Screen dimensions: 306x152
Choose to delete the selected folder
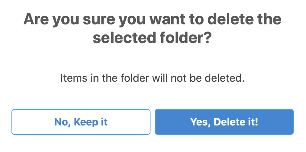224,122
